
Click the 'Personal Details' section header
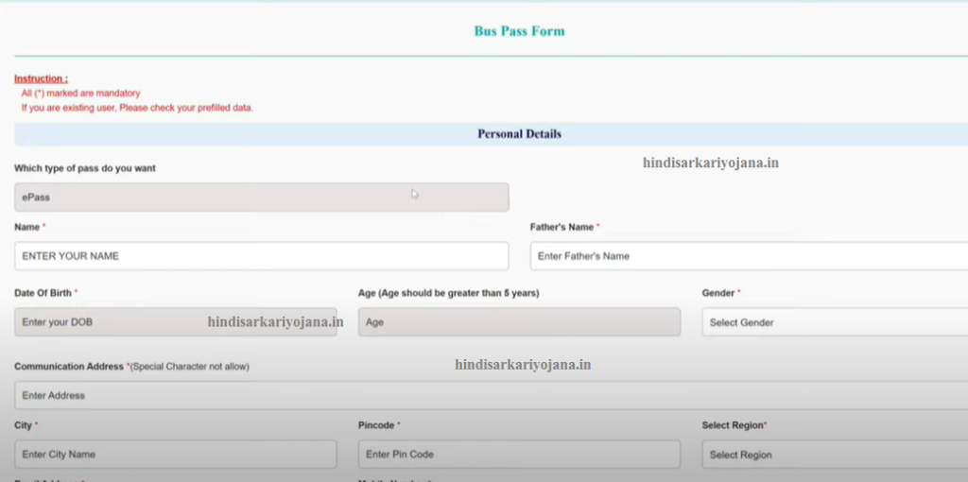click(x=519, y=134)
